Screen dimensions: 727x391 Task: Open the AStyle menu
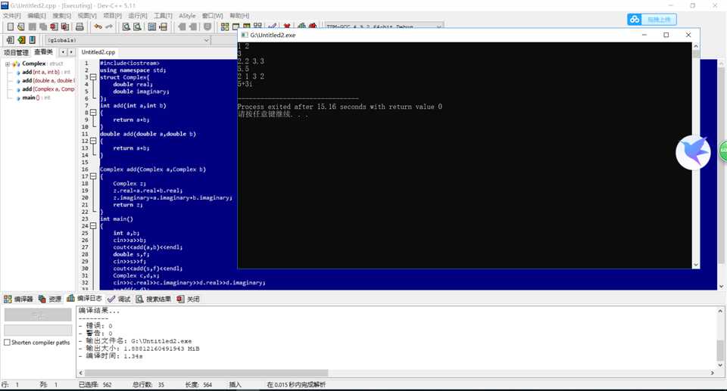pyautogui.click(x=187, y=16)
